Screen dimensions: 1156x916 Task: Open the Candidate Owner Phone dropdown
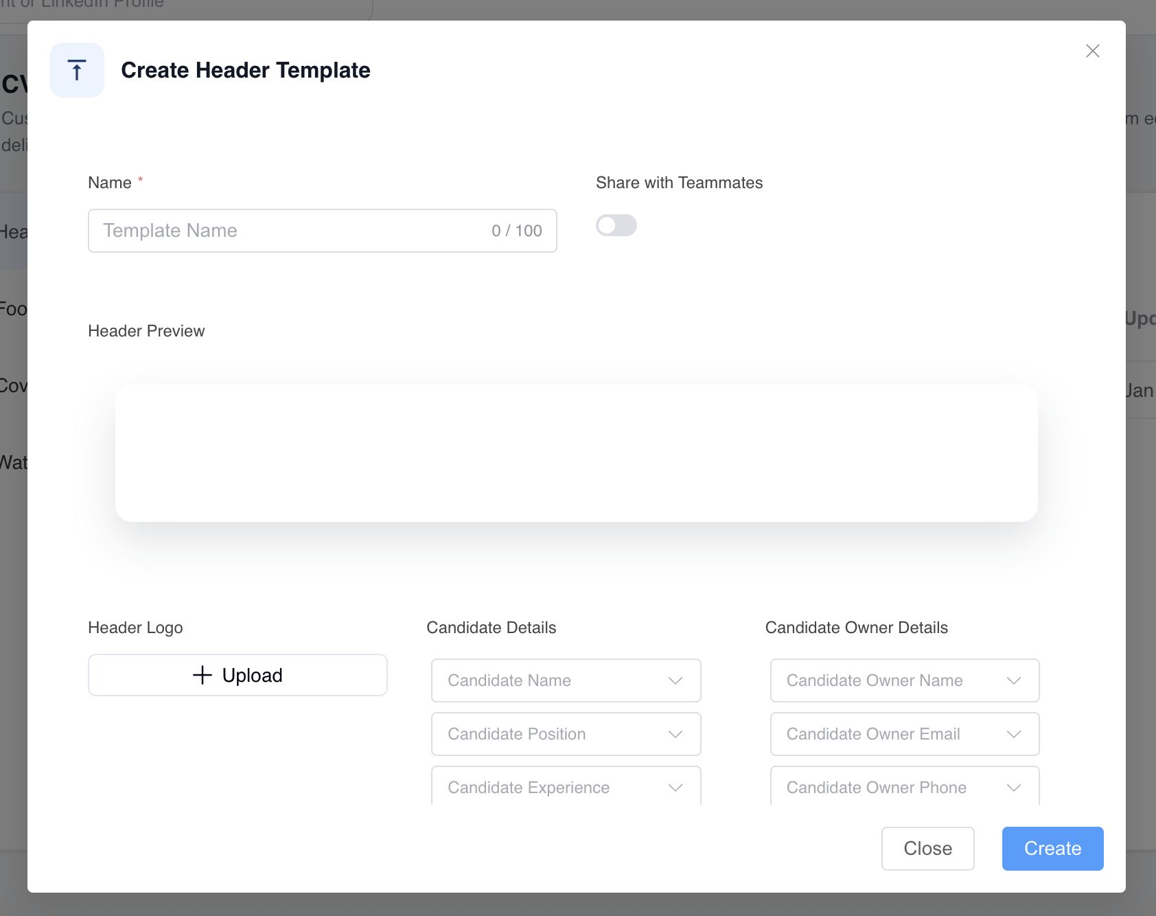(x=905, y=786)
